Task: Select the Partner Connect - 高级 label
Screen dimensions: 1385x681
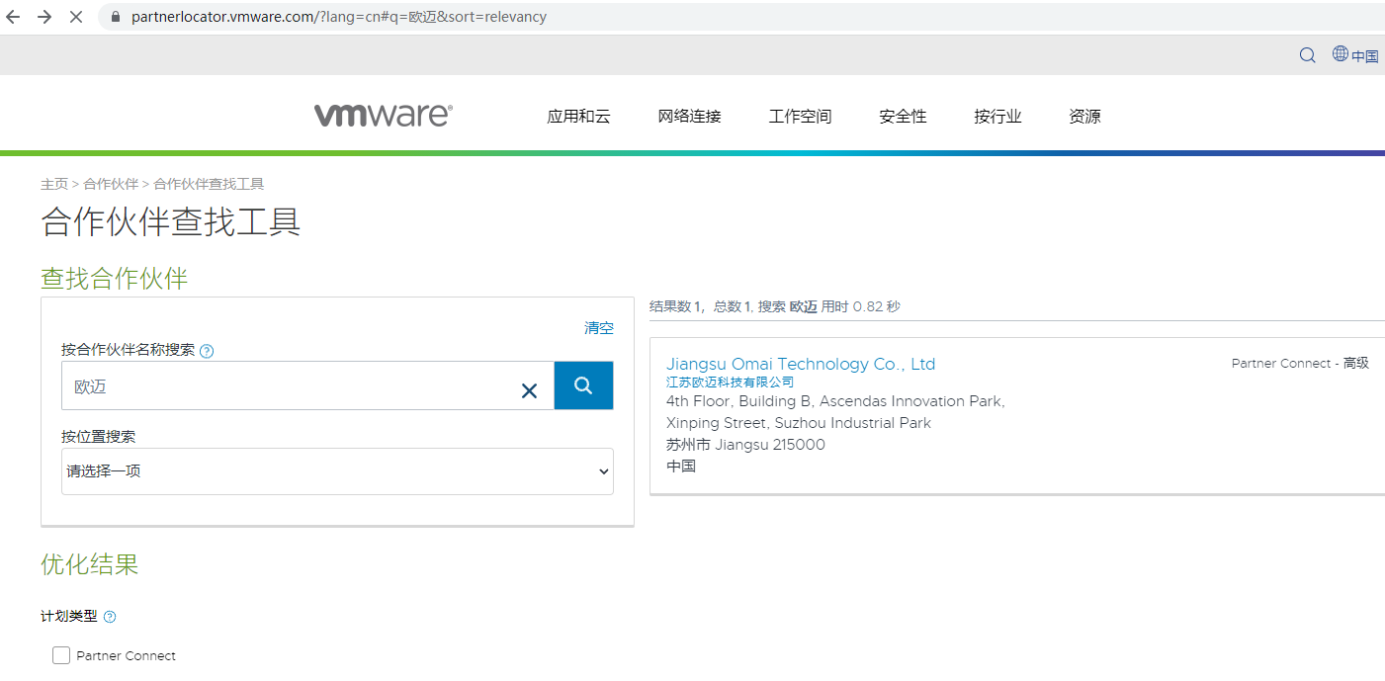Action: pyautogui.click(x=1300, y=364)
